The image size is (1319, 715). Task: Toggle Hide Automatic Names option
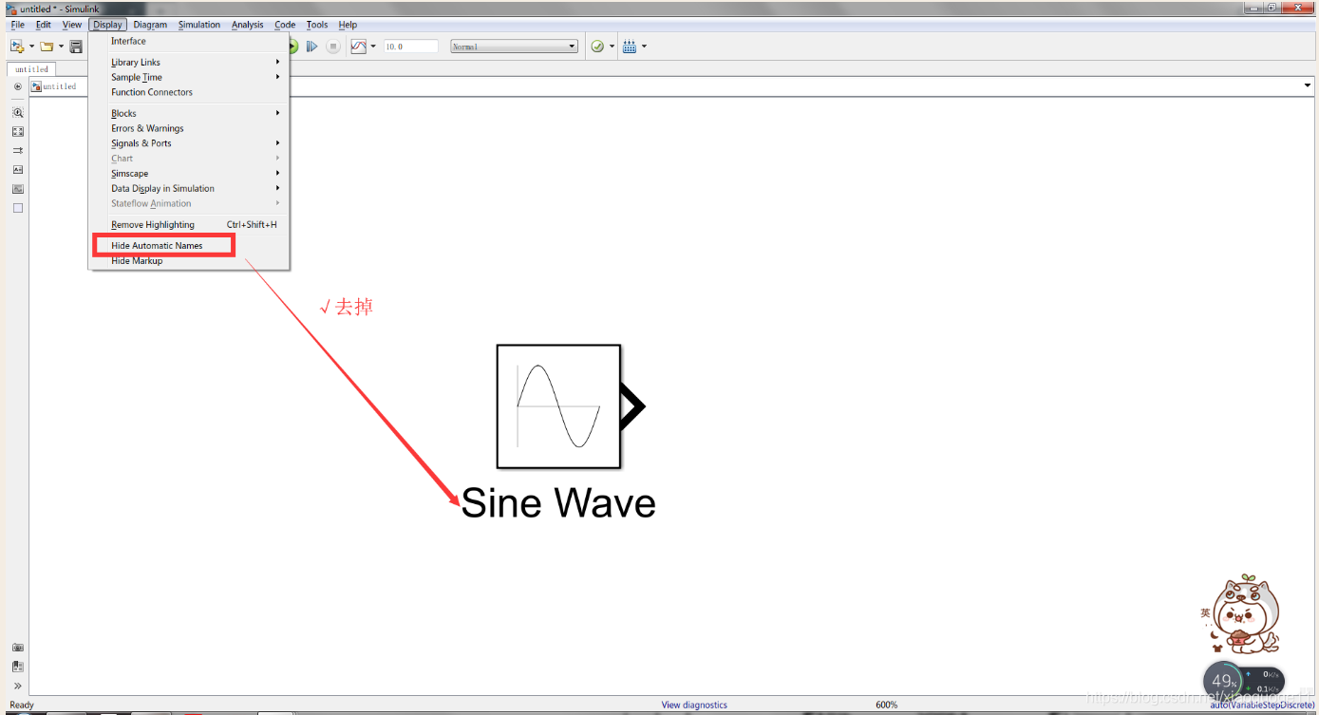tap(189, 246)
